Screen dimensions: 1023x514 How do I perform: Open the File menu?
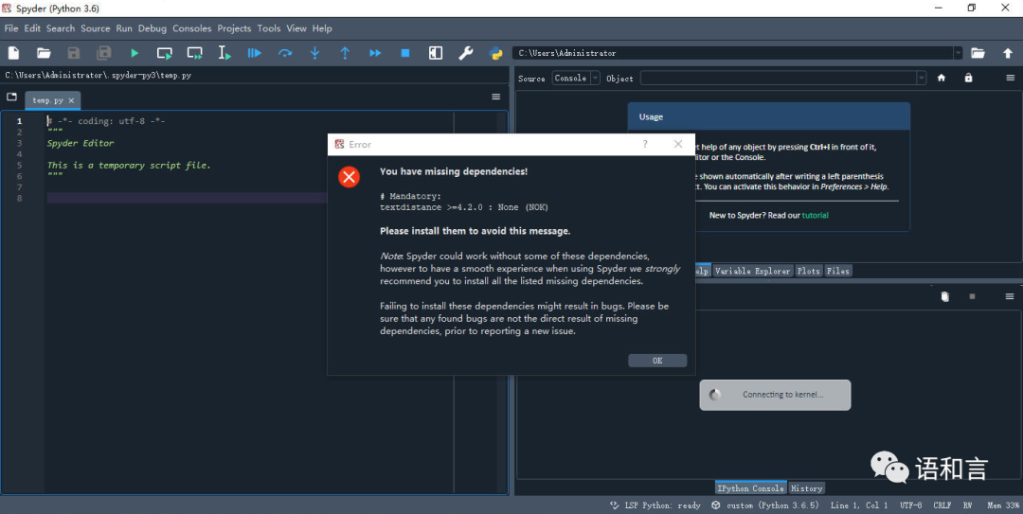[11, 28]
